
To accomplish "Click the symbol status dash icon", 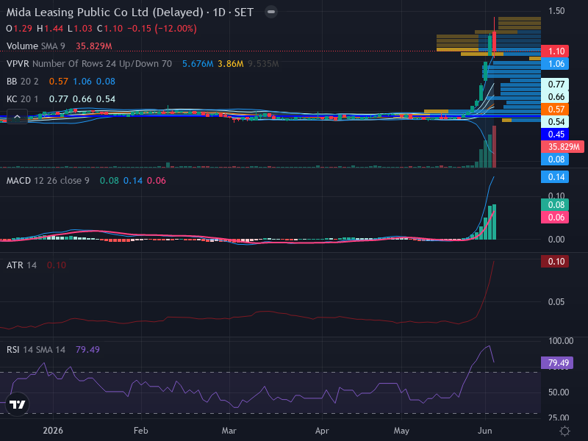I will (270, 12).
